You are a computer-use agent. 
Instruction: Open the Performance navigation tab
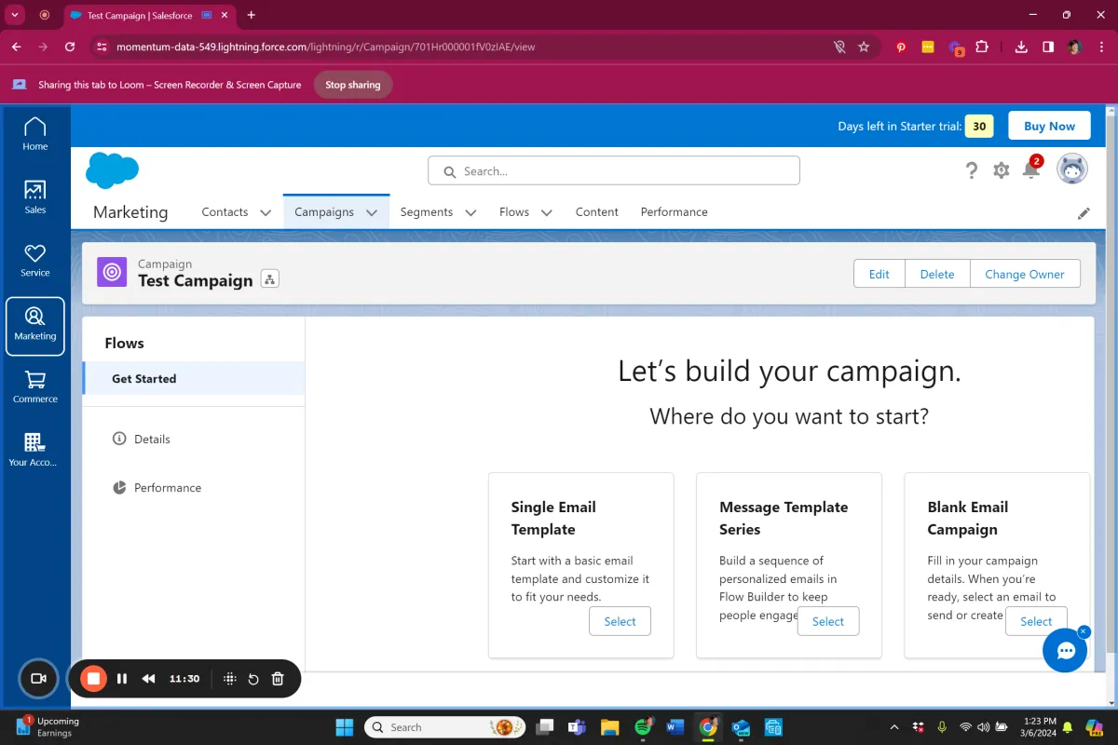[x=675, y=212]
